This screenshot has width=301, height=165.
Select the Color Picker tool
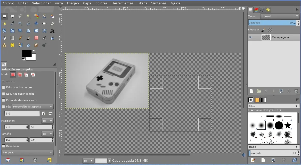(x=12, y=23)
